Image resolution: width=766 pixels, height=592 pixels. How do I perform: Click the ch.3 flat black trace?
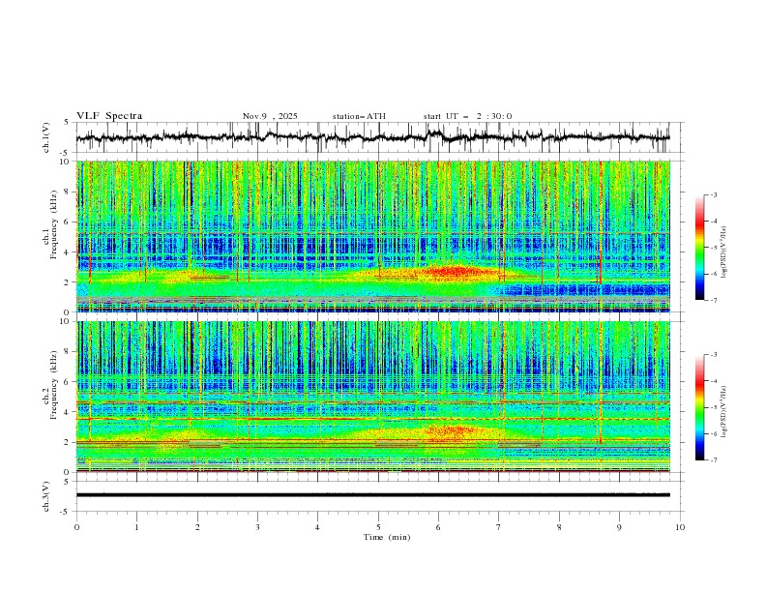(372, 495)
